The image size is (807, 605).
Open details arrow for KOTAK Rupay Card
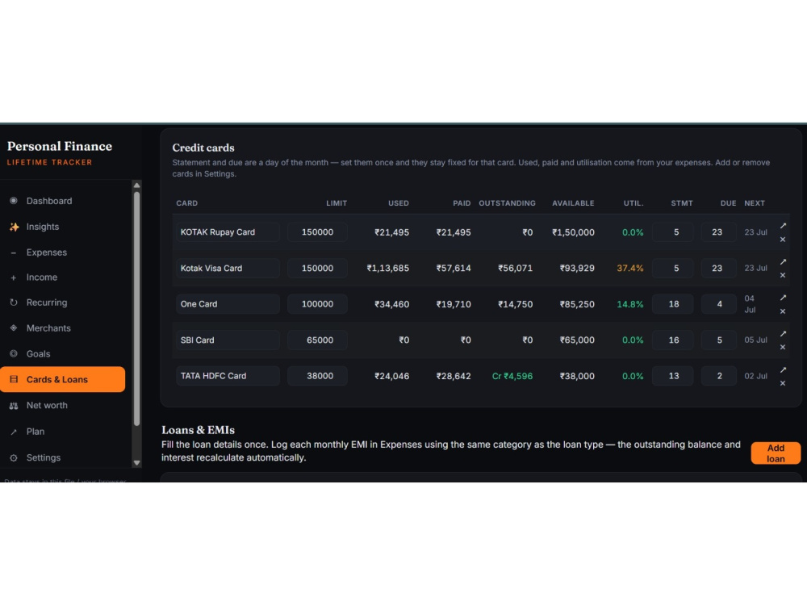[x=783, y=226]
